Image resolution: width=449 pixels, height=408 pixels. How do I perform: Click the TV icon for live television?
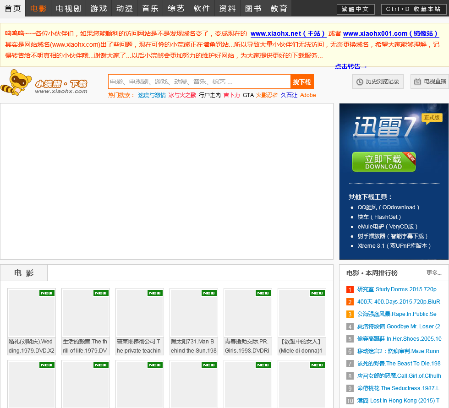[x=417, y=82]
